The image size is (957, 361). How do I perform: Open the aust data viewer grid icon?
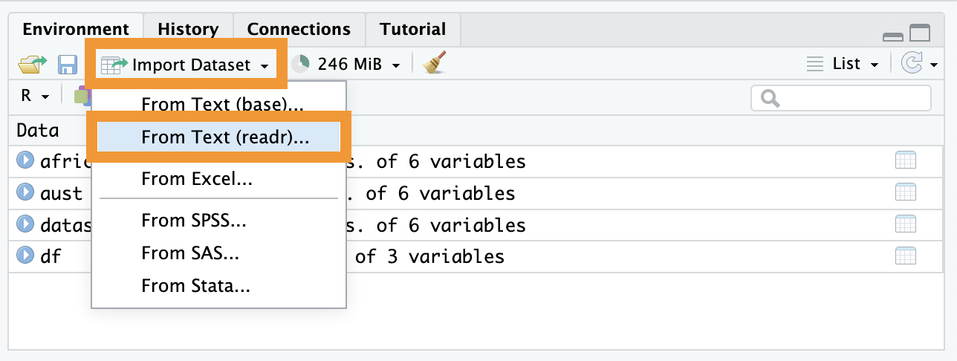pos(906,192)
